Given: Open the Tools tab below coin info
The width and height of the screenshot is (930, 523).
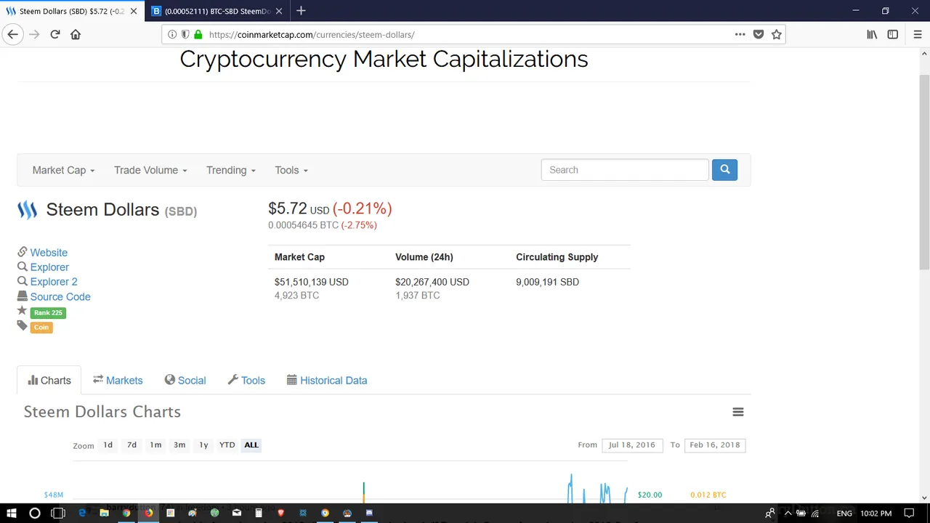Looking at the screenshot, I should click(x=246, y=380).
